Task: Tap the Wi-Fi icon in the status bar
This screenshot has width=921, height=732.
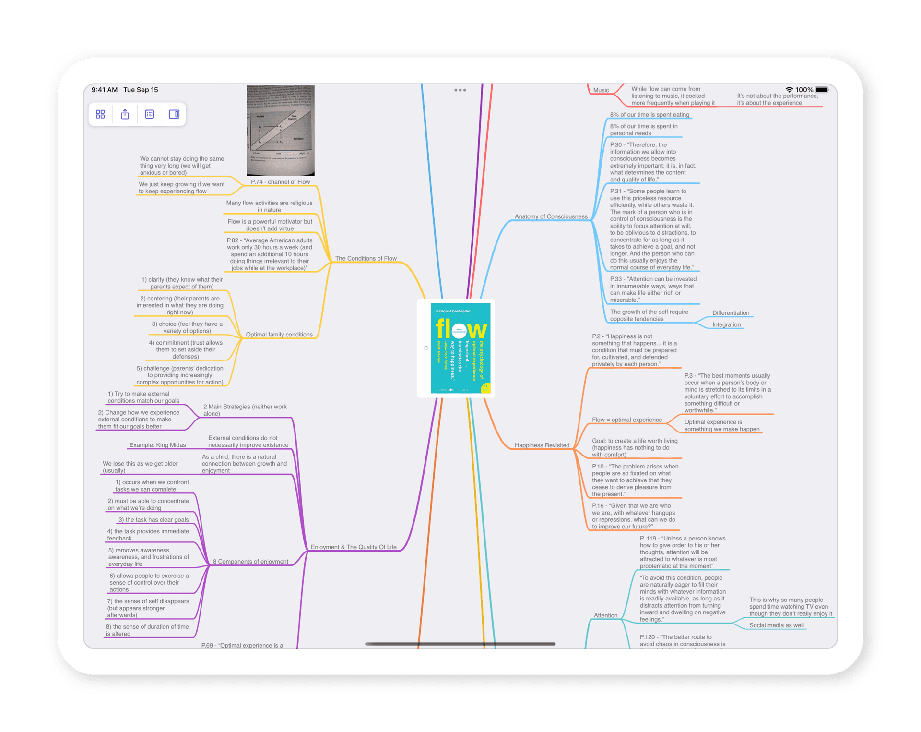Action: (x=789, y=89)
